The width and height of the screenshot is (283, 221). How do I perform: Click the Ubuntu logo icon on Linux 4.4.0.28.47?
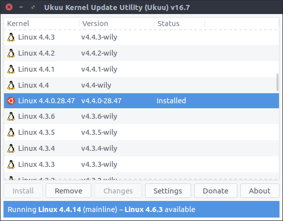11,101
